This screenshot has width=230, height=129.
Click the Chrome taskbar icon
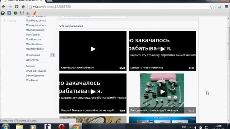point(75,126)
